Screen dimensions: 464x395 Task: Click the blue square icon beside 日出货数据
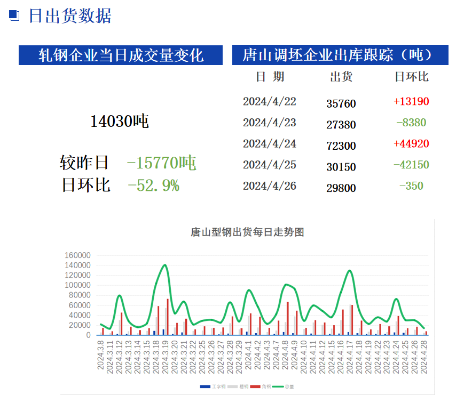coord(14,16)
